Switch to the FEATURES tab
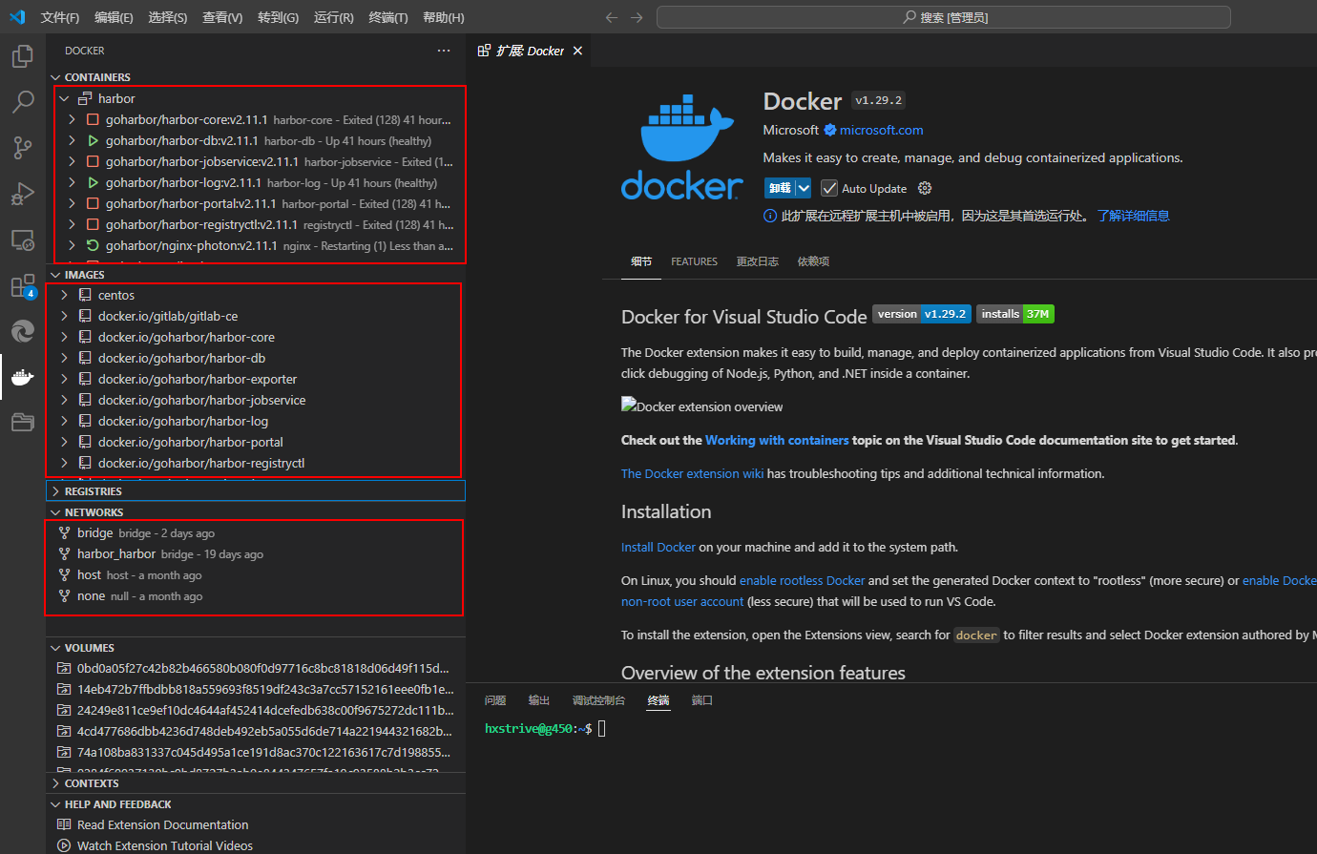Viewport: 1317px width, 854px height. pos(694,261)
